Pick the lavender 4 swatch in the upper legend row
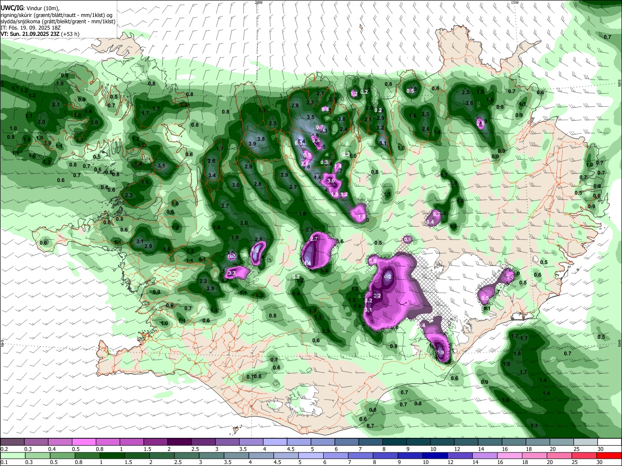The image size is (622, 466). pos(275,442)
